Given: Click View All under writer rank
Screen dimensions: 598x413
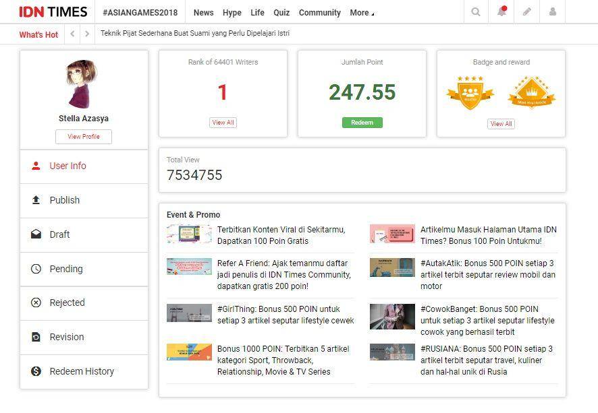Looking at the screenshot, I should click(x=223, y=123).
